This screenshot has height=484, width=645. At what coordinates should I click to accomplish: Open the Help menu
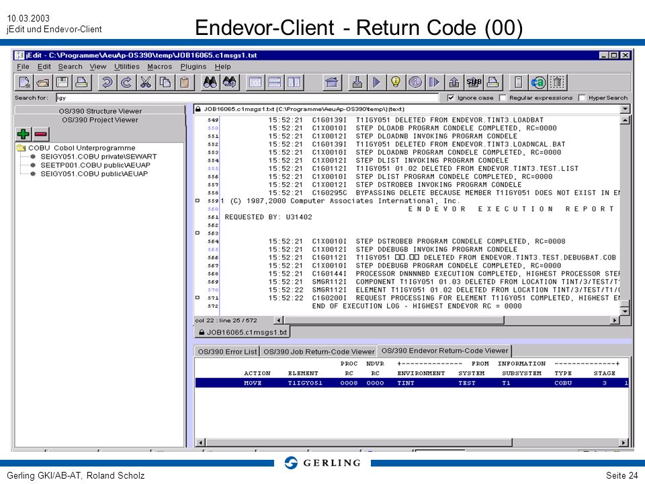pyautogui.click(x=222, y=67)
